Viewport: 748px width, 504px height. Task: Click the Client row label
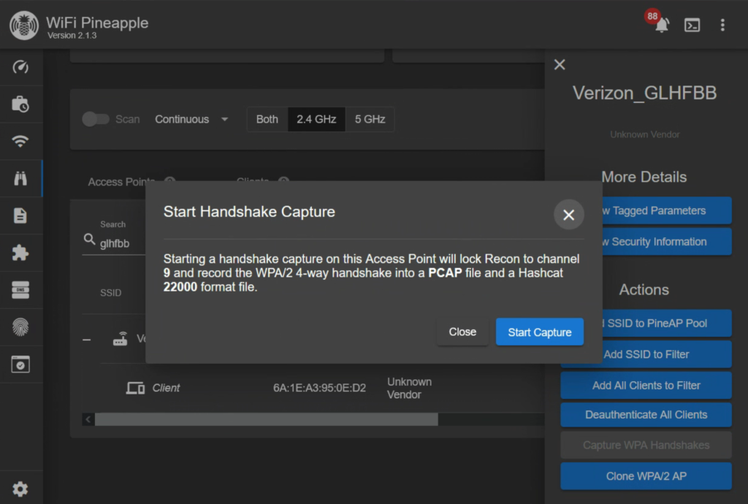[166, 388]
